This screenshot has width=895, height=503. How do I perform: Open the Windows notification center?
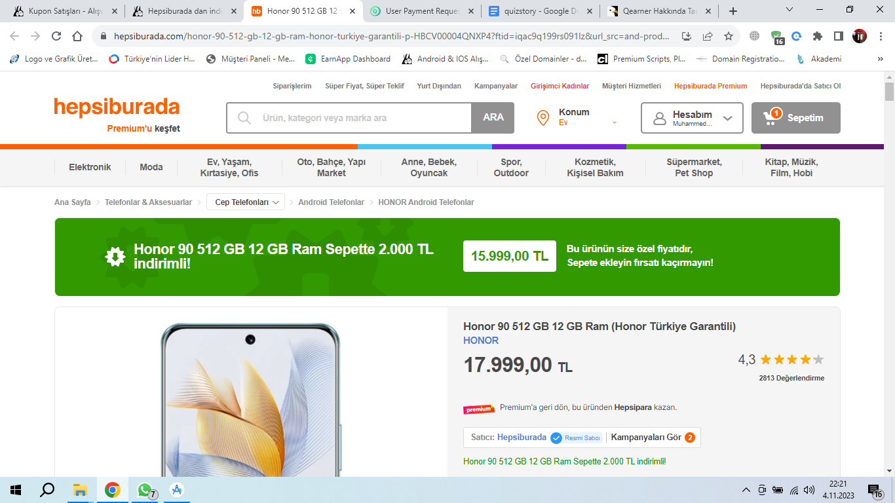(x=875, y=491)
